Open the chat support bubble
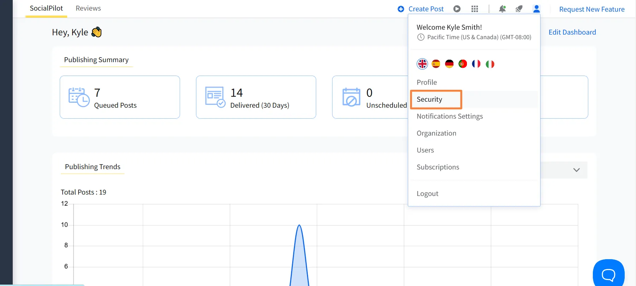The image size is (636, 286). (x=608, y=274)
